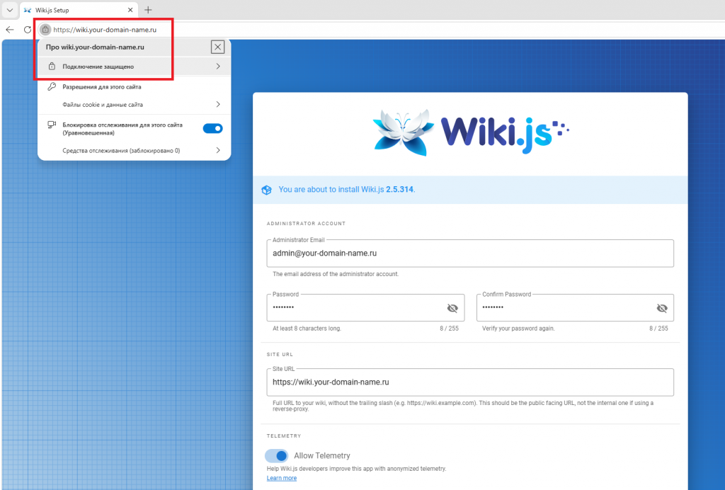
Task: Click the 'Про wiki.your-domain-name.ru' popup title
Action: point(95,47)
